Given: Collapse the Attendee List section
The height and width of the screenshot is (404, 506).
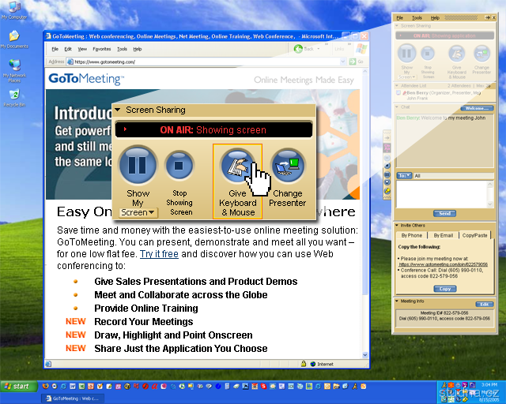Looking at the screenshot, I should (397, 85).
